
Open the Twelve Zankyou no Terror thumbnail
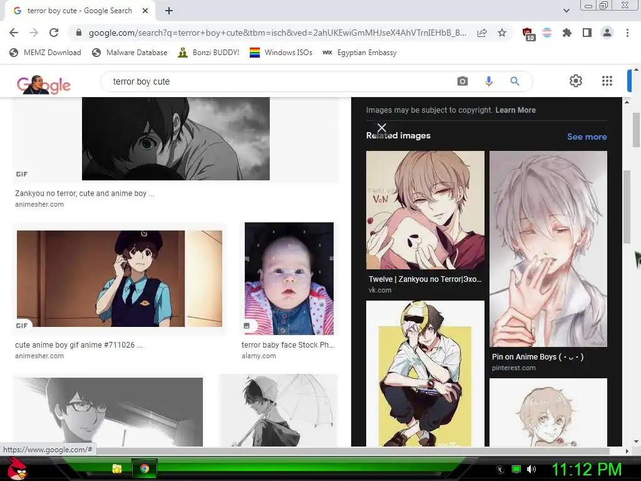[425, 210]
